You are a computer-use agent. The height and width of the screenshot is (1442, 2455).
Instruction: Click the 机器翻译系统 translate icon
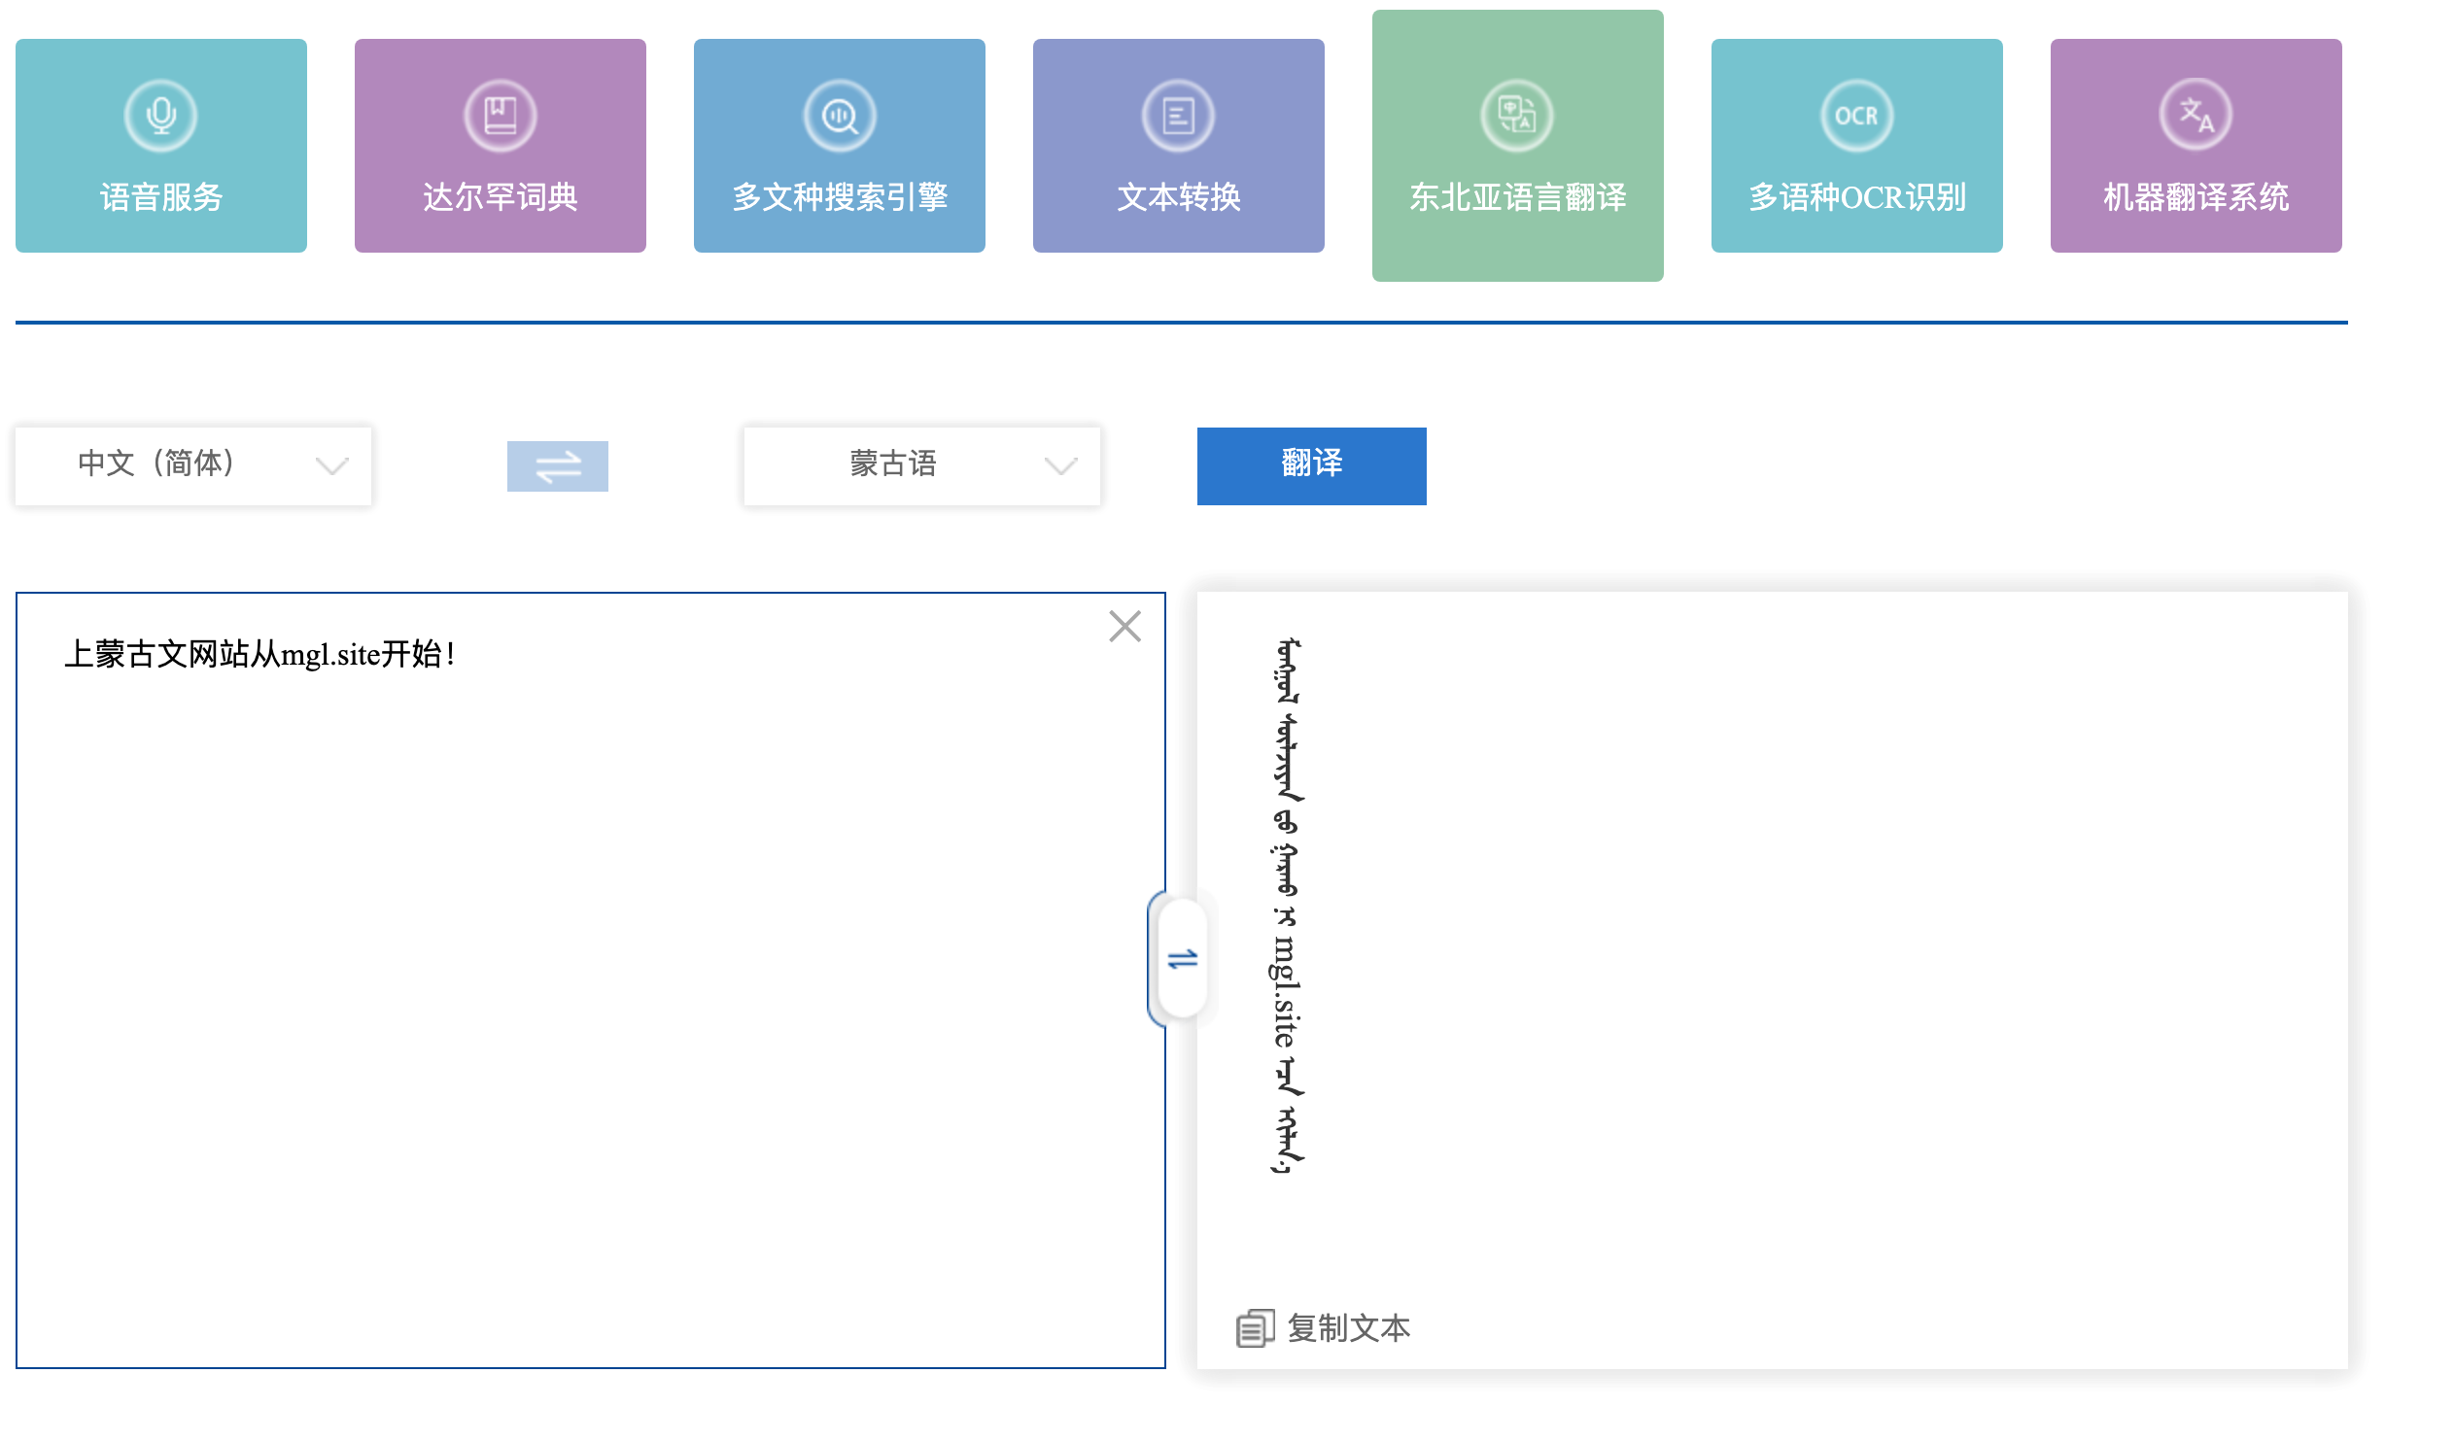[2195, 116]
